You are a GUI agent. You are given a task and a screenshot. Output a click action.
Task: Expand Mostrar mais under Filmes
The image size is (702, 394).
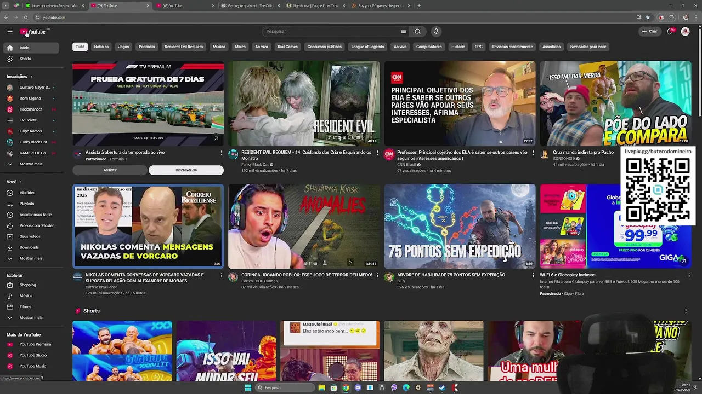pos(31,318)
